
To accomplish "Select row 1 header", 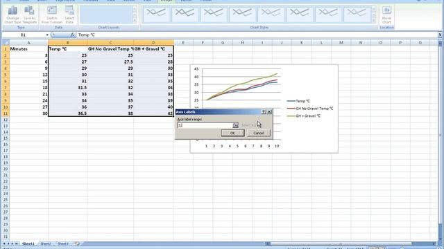I will pos(5,49).
